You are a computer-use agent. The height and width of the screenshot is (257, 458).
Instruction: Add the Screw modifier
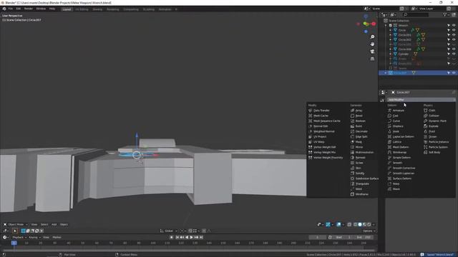click(x=356, y=163)
